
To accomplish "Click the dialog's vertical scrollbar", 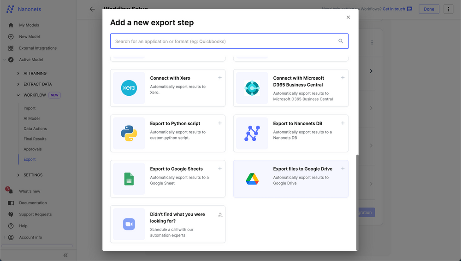I will coord(356,203).
